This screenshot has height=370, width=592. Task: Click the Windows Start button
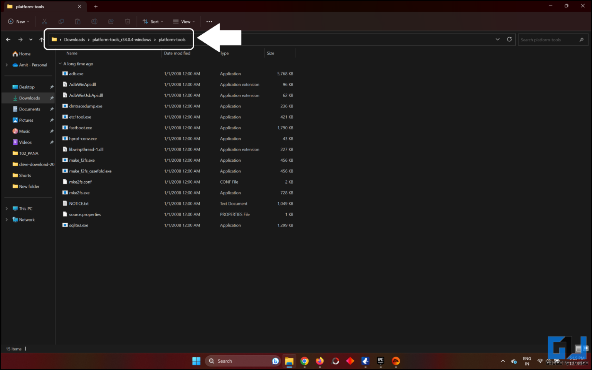click(x=196, y=361)
